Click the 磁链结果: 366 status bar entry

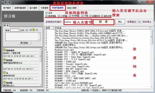[26, 90]
